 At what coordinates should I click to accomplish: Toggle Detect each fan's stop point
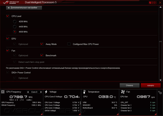[15, 62]
